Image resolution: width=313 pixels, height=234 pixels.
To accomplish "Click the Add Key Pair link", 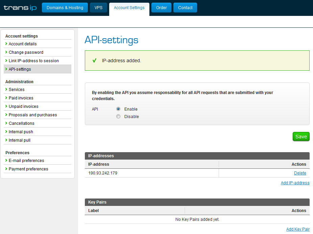I will (x=298, y=229).
